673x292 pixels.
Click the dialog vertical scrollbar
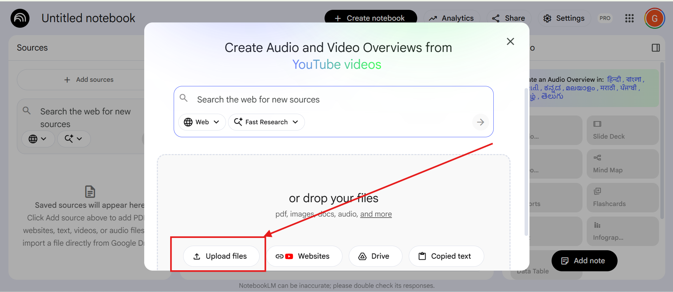526,161
